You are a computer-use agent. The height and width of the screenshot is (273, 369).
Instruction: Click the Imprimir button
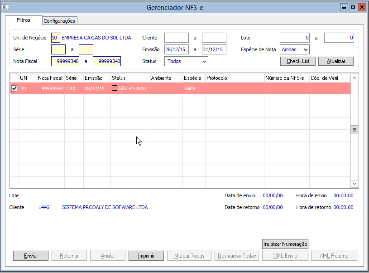tap(146, 256)
